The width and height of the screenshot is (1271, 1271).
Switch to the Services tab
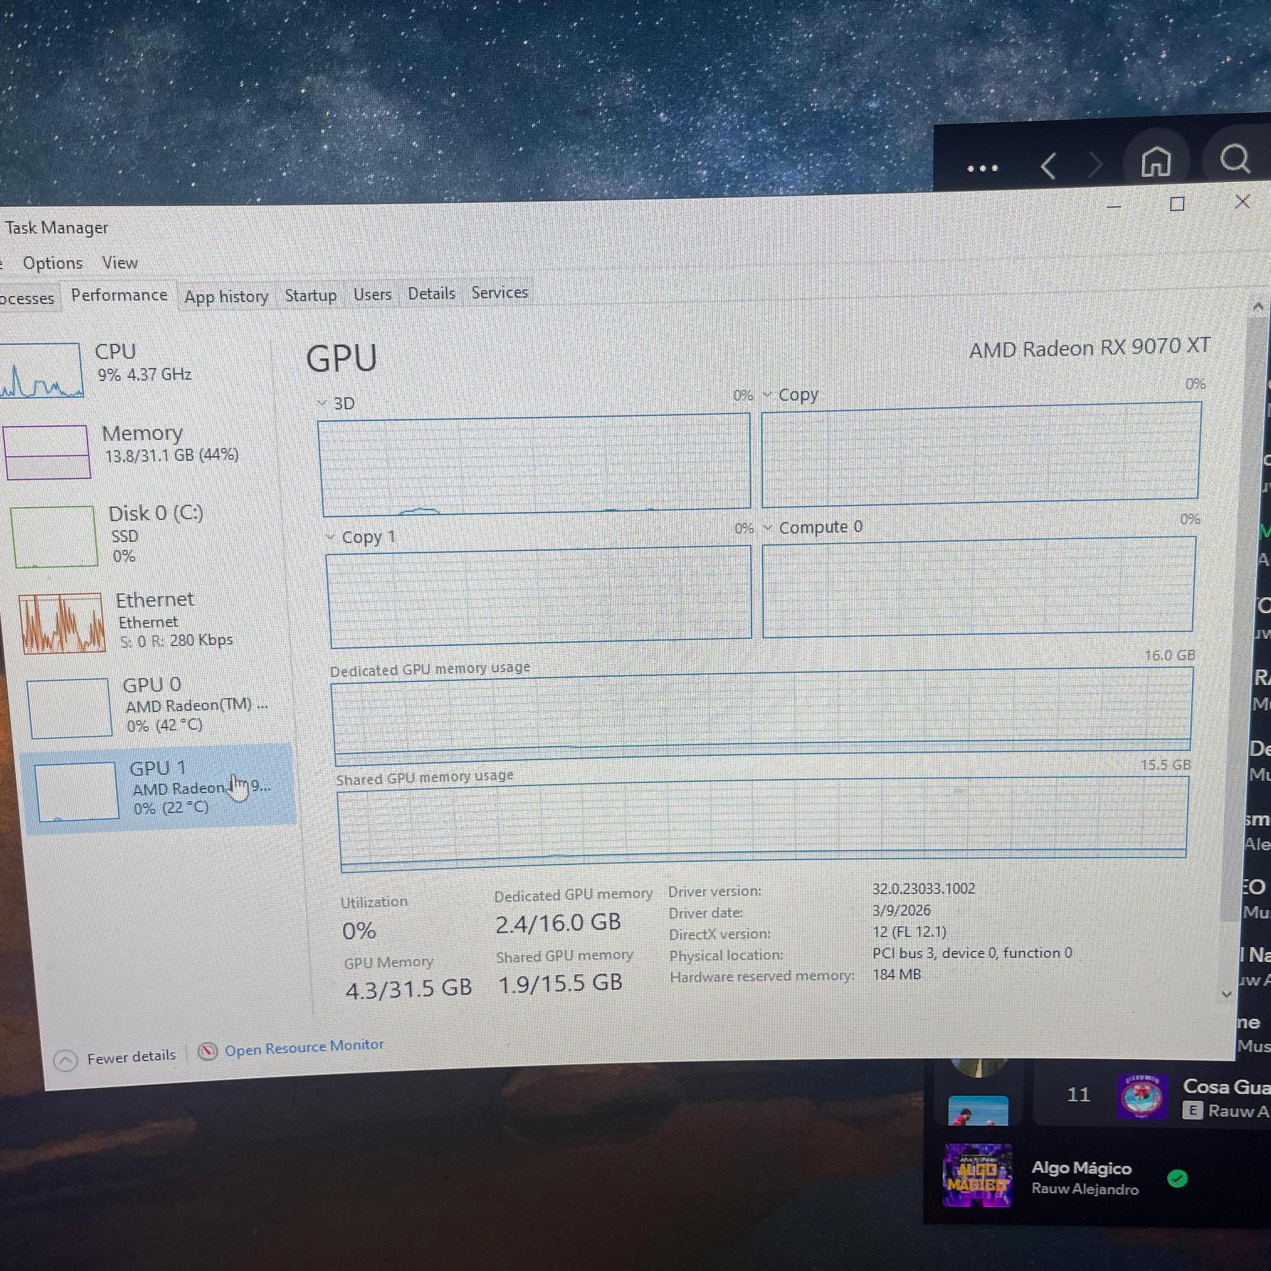(500, 292)
